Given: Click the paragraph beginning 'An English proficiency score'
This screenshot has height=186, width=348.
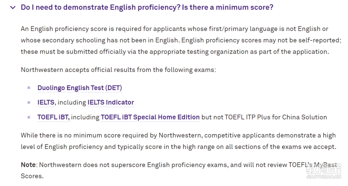Looking at the screenshot, I should [x=181, y=40].
